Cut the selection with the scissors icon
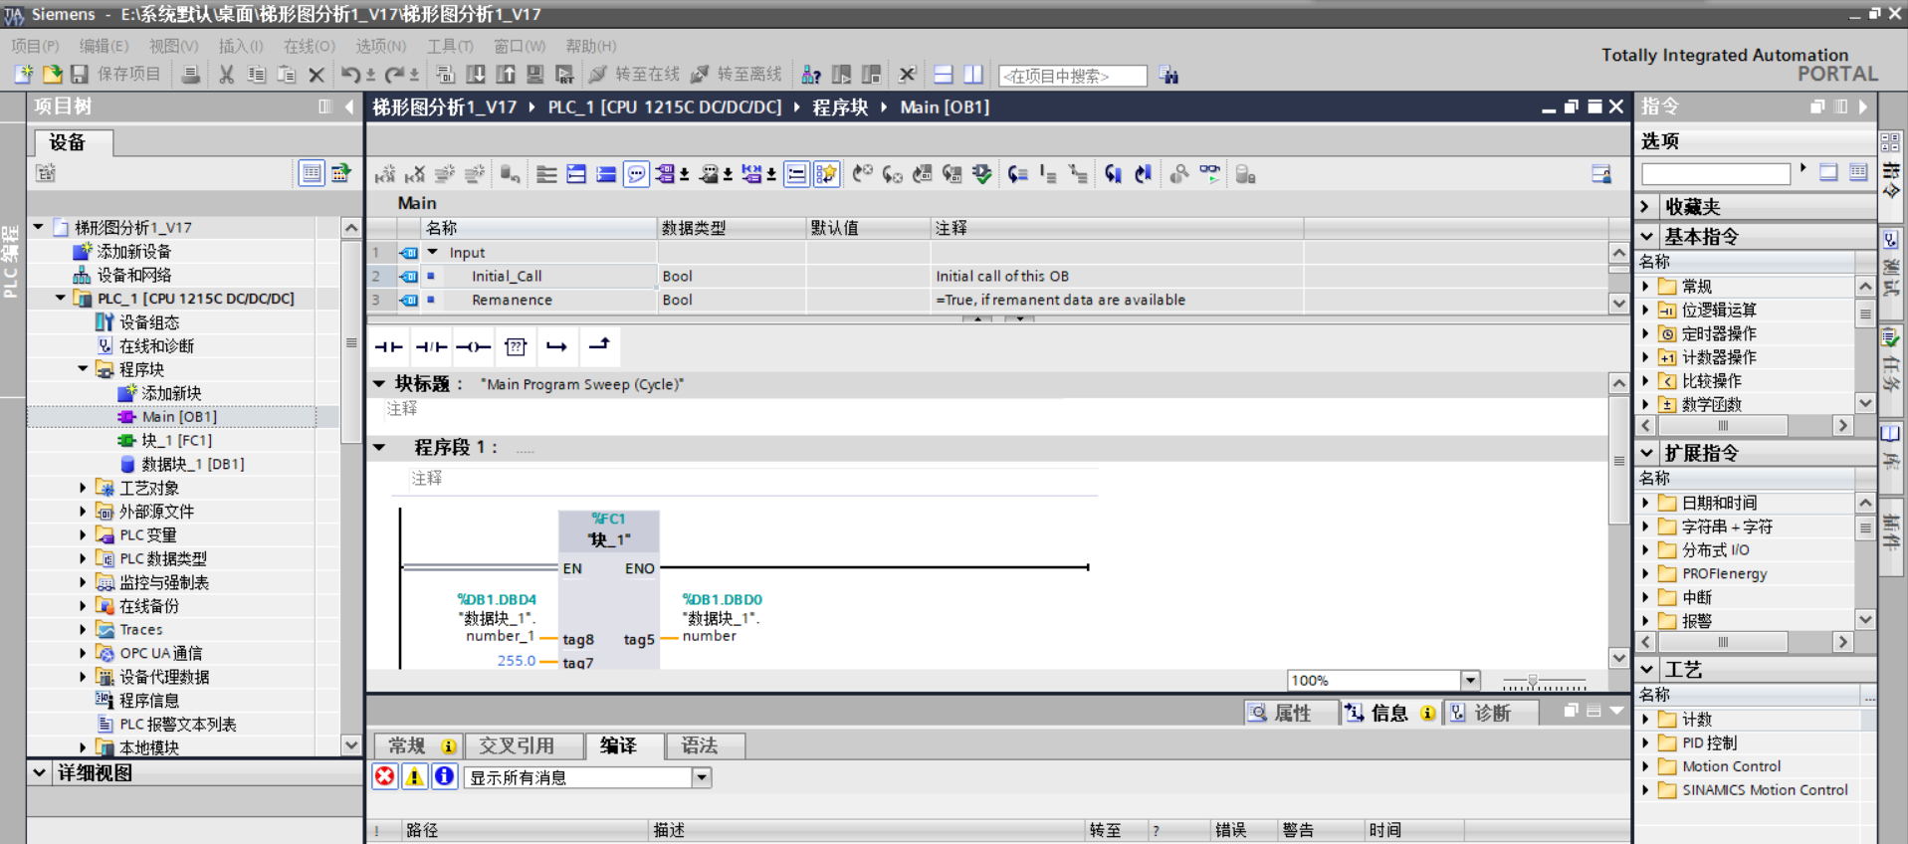 pyautogui.click(x=227, y=75)
